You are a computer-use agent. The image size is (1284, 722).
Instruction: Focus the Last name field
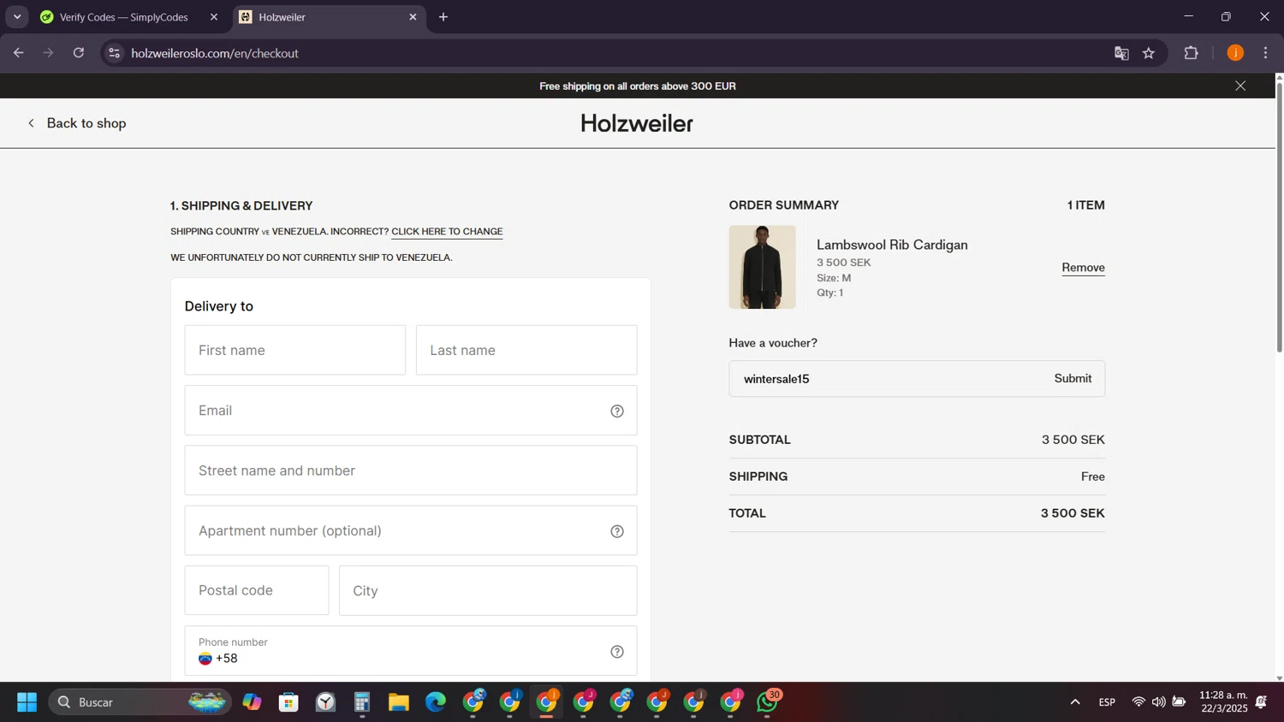click(526, 350)
